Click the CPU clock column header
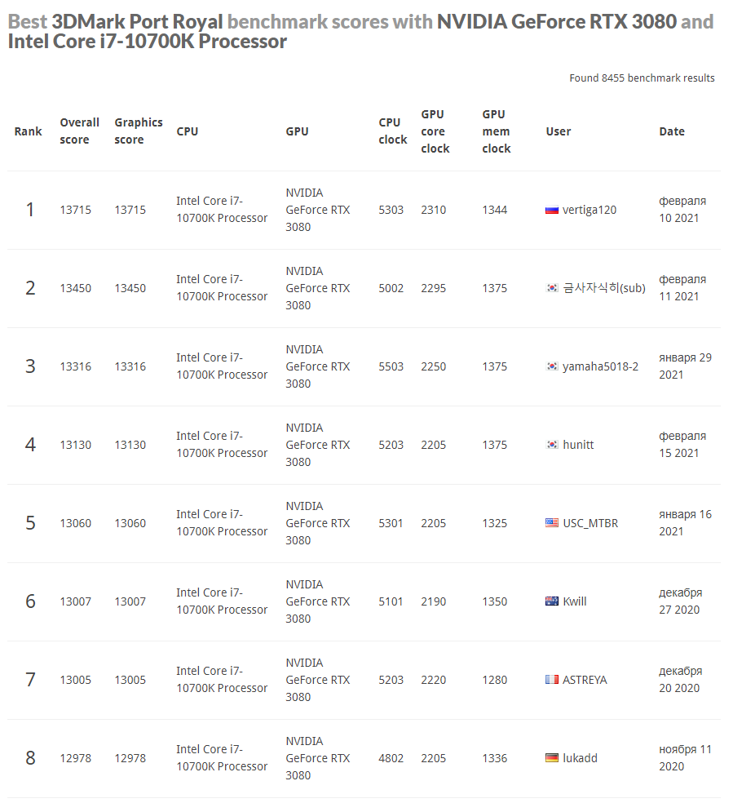 click(392, 131)
